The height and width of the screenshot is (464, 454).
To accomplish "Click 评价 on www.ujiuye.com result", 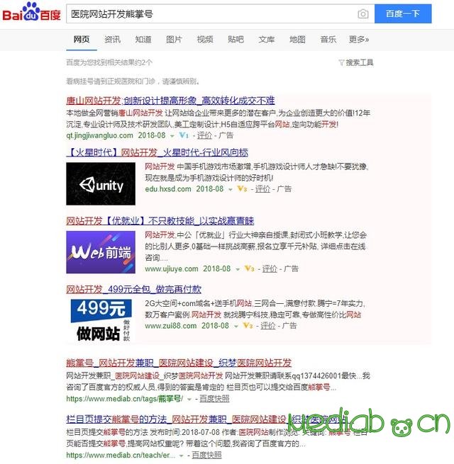I will tap(270, 268).
